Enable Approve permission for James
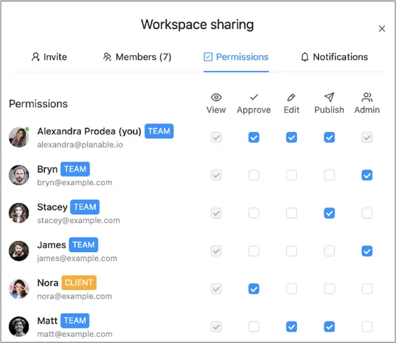396x343 pixels. (254, 251)
